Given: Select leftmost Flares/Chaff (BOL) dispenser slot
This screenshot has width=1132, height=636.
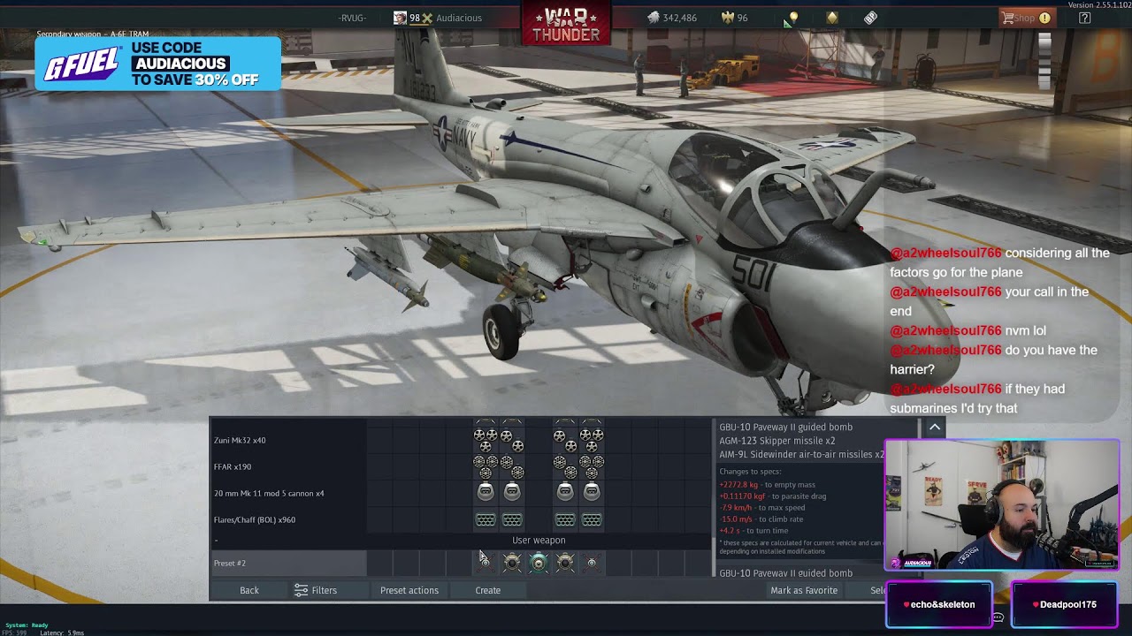Looking at the screenshot, I should click(x=486, y=519).
